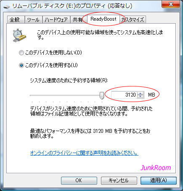Open the ツール tab
Viewport: 183px width, 191px height.
pyautogui.click(x=33, y=20)
